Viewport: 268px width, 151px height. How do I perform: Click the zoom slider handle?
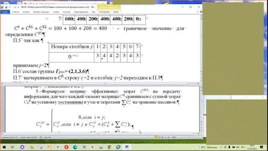190,137
